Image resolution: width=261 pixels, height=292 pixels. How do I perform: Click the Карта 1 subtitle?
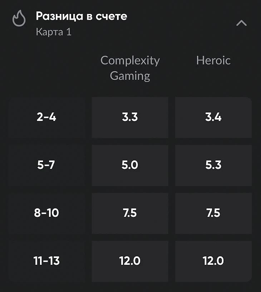click(54, 32)
